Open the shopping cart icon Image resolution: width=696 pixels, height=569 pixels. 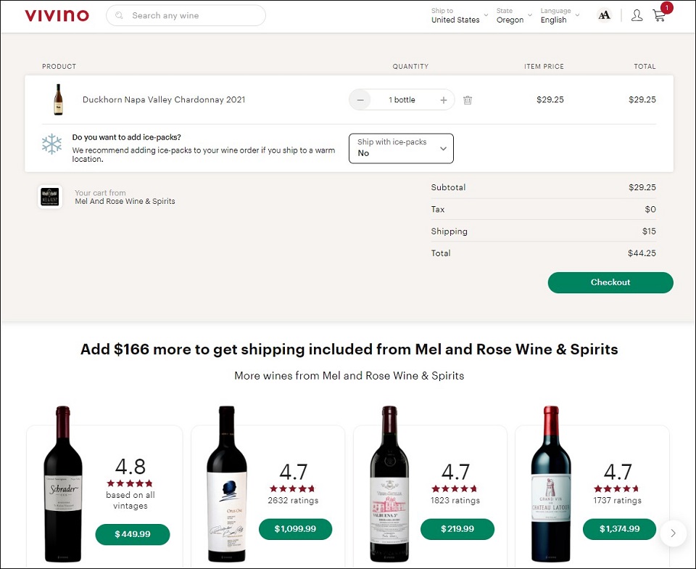click(x=659, y=16)
